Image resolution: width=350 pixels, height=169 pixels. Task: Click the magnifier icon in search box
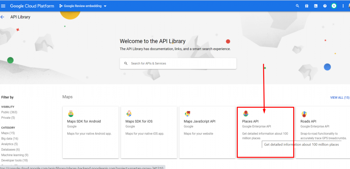[x=126, y=63]
